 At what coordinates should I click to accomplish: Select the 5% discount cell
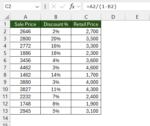click(x=56, y=111)
